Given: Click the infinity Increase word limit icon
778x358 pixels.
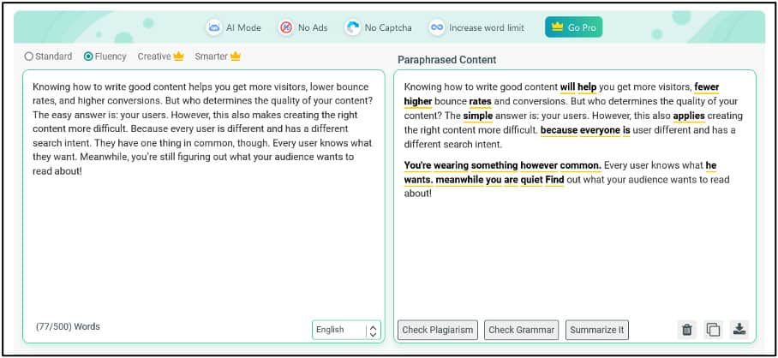Looking at the screenshot, I should [437, 27].
